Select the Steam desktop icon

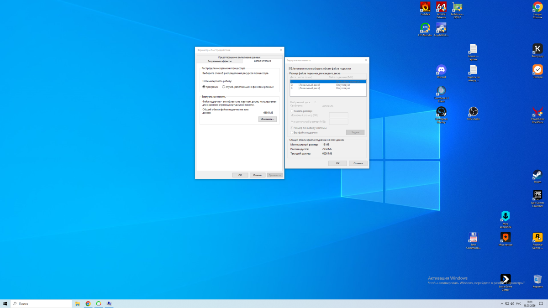click(537, 175)
